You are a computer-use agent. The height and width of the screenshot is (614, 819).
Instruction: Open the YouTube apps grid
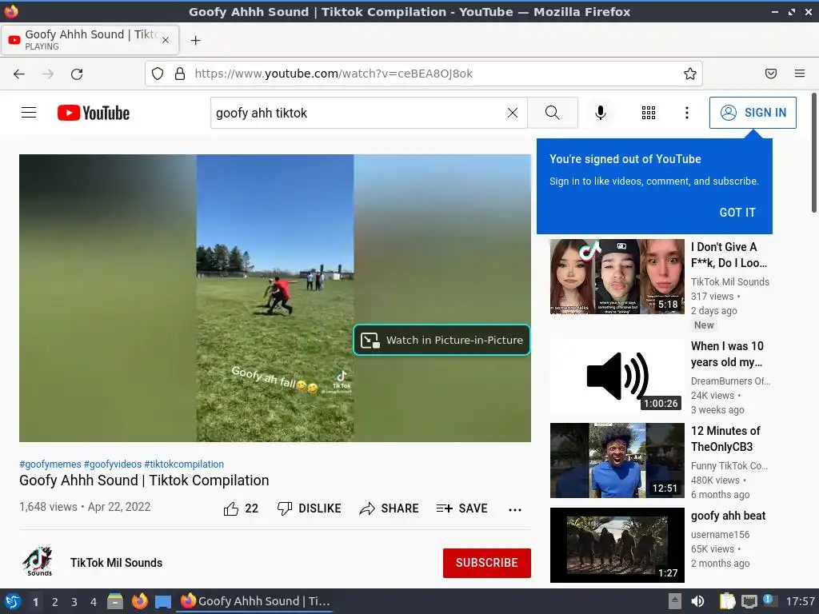[x=648, y=113]
